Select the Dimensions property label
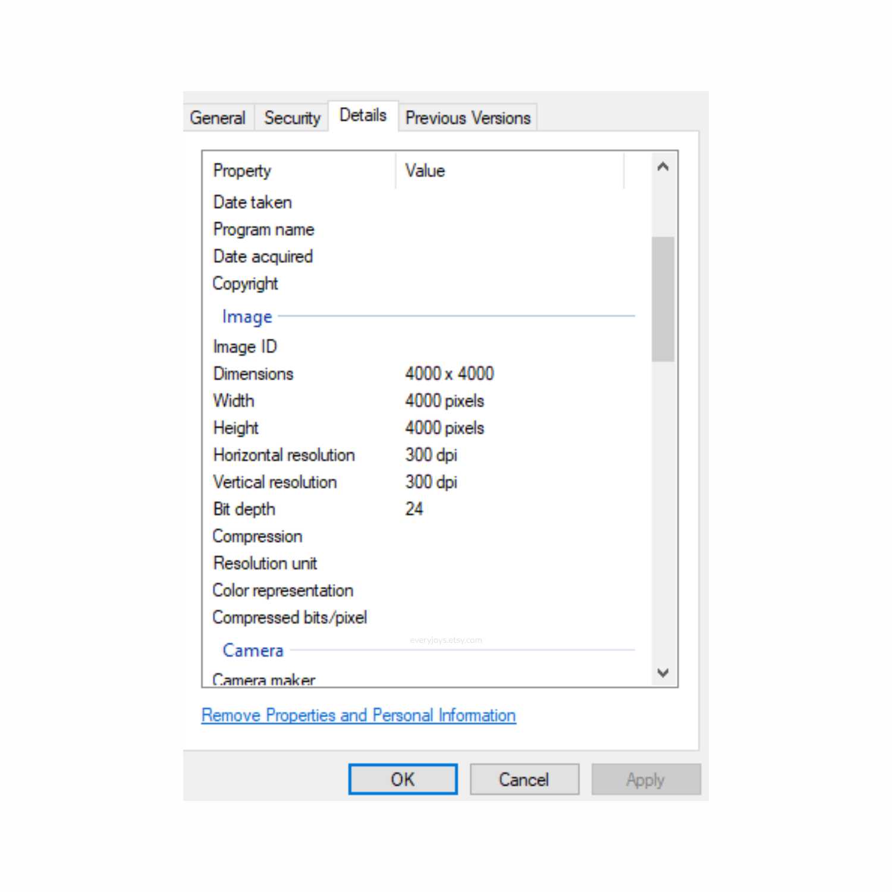The image size is (892, 892). point(253,373)
